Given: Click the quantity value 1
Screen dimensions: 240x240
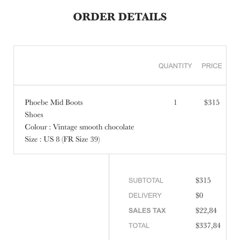Looking at the screenshot, I should point(175,102).
